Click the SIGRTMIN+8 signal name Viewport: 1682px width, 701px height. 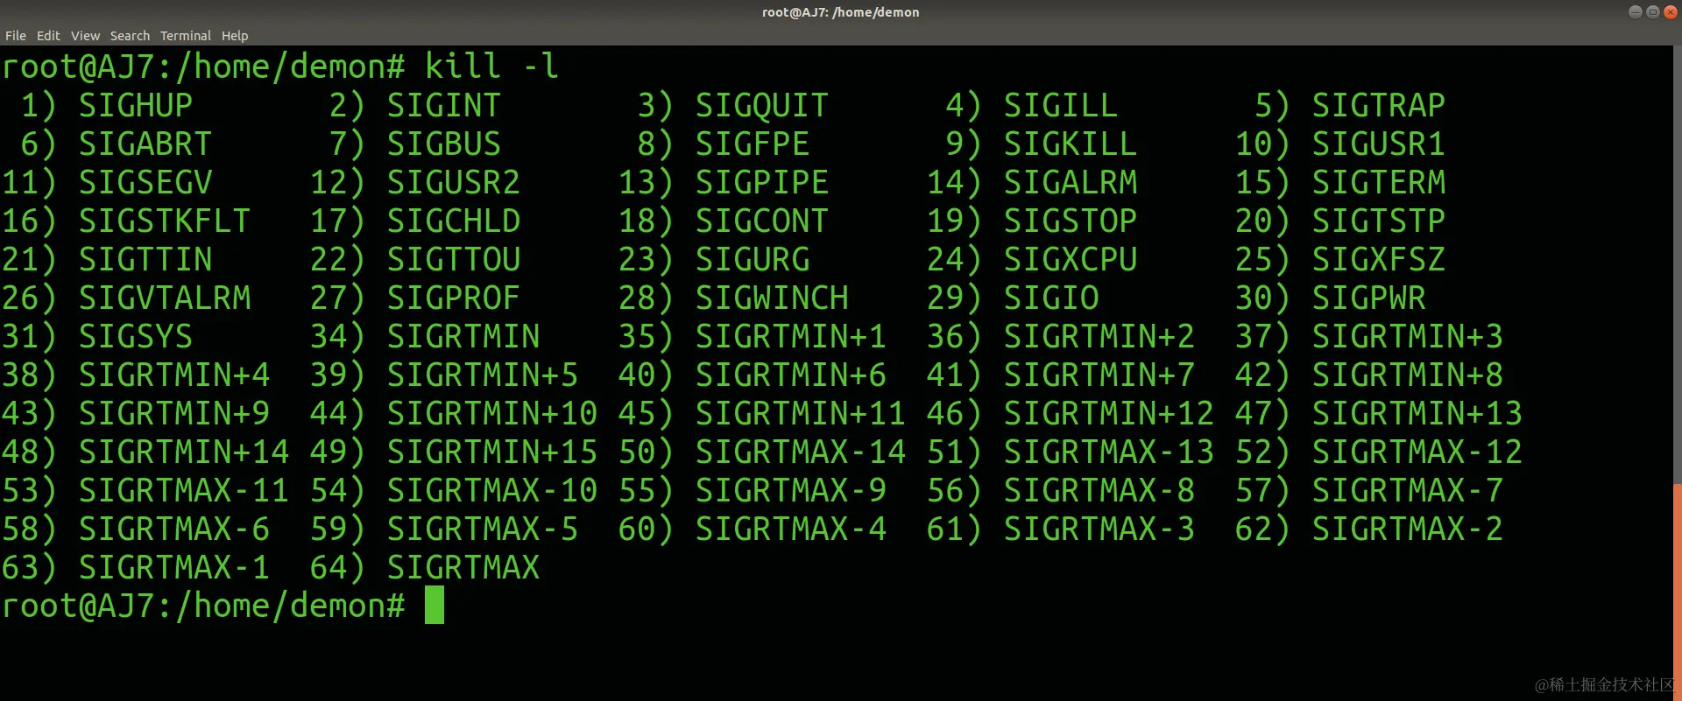[x=1407, y=375]
